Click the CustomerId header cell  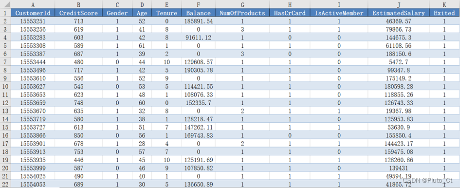pyautogui.click(x=33, y=13)
